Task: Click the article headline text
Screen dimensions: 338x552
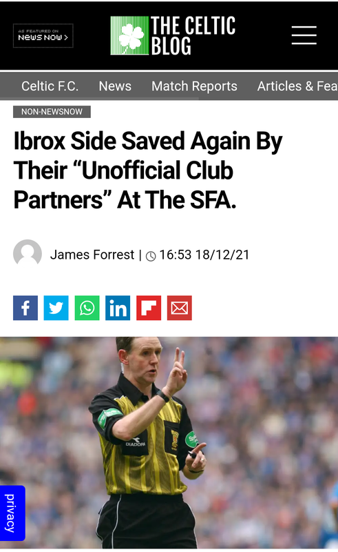Action: pyautogui.click(x=147, y=170)
